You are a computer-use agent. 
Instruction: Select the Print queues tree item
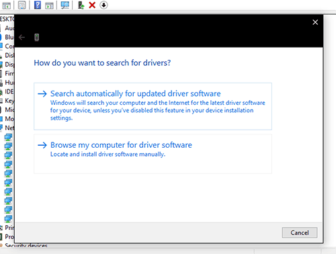(x=7, y=228)
